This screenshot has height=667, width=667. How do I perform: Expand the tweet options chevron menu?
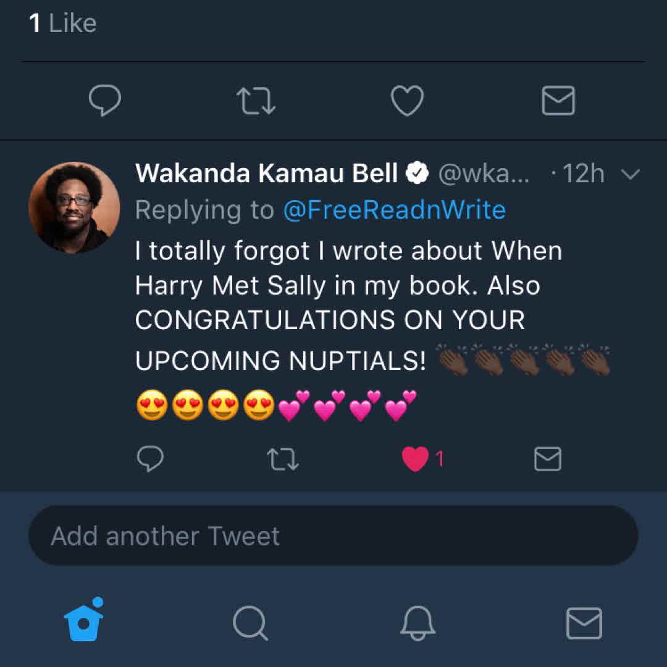[x=630, y=174]
